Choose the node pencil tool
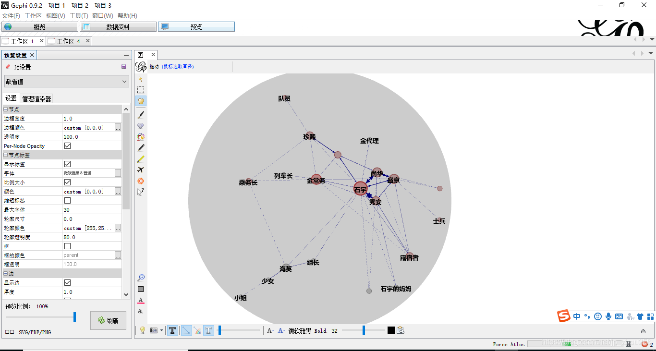The width and height of the screenshot is (656, 351). coord(141,148)
